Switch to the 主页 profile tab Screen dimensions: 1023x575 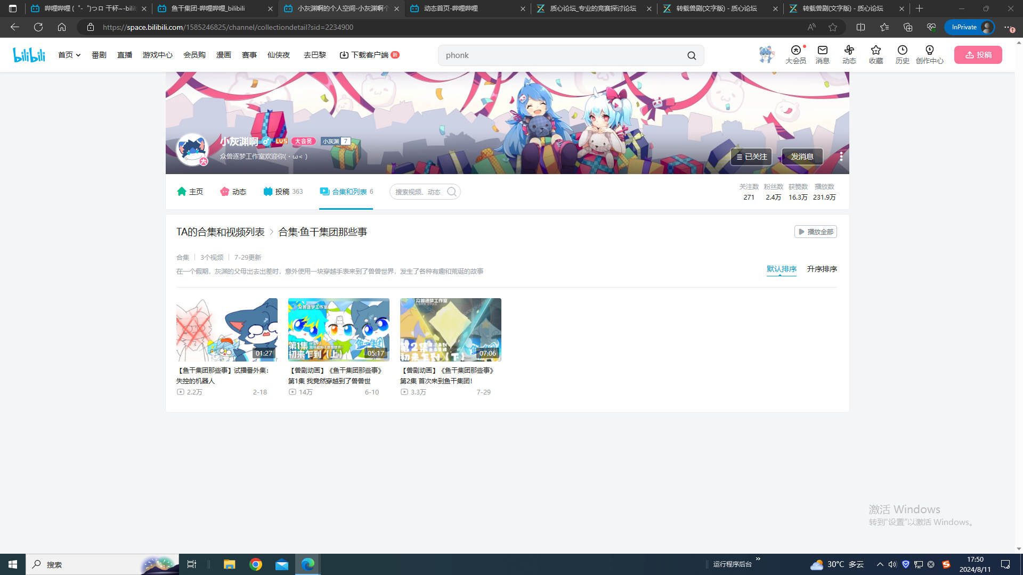click(190, 192)
